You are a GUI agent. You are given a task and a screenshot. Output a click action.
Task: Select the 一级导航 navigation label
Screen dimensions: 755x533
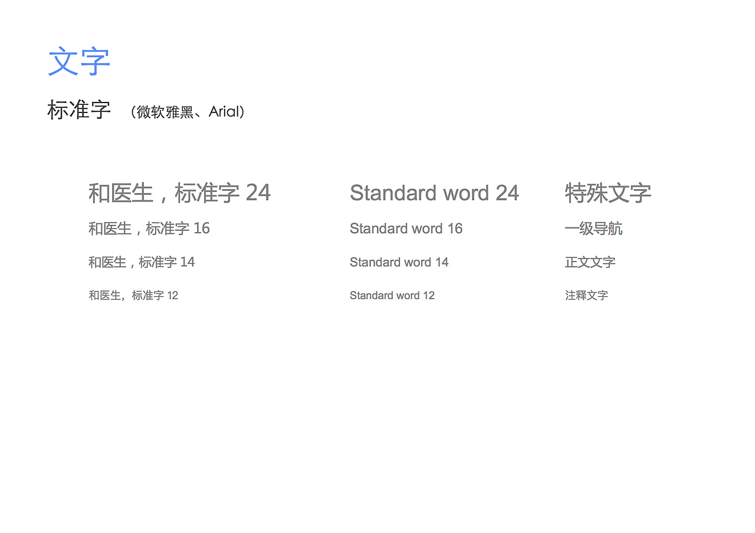coord(593,229)
